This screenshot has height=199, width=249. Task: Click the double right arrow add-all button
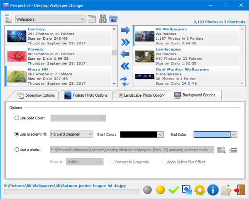point(124,42)
